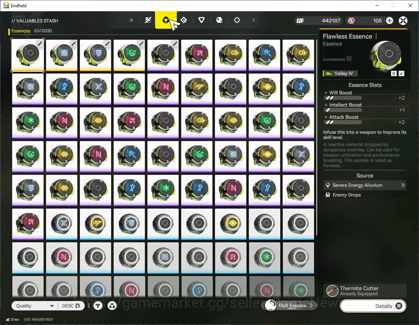Image resolution: width=419 pixels, height=325 pixels.
Task: Select the red N essence in fourth row
Action: coord(95,156)
